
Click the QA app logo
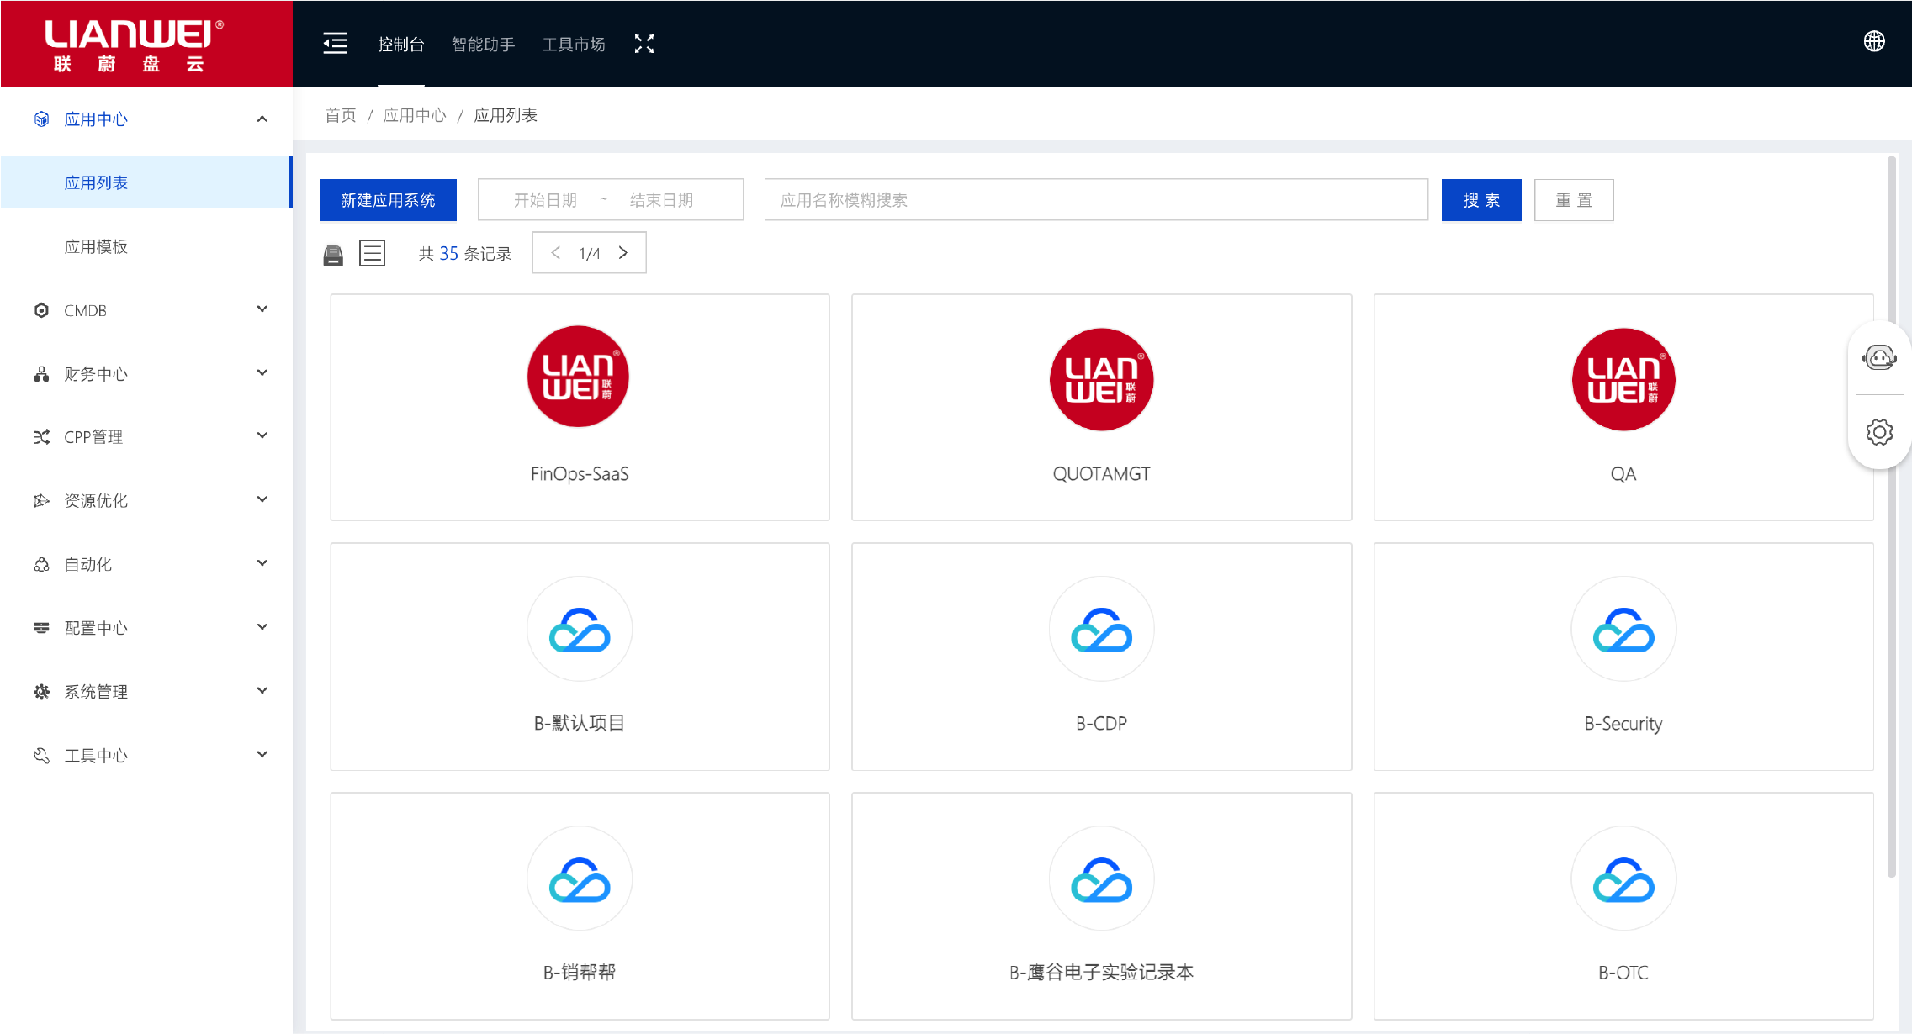point(1623,379)
